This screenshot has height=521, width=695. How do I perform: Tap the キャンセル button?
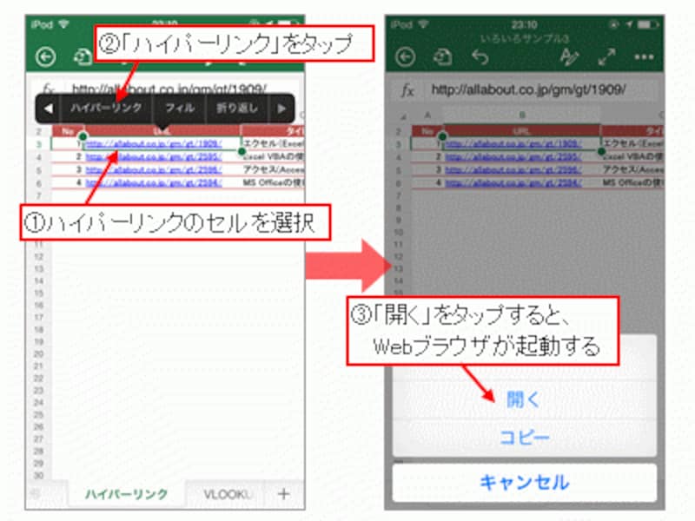coord(524,482)
